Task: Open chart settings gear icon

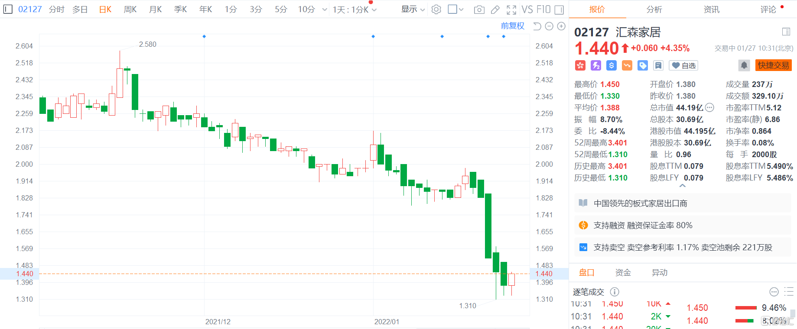Action: (436, 10)
